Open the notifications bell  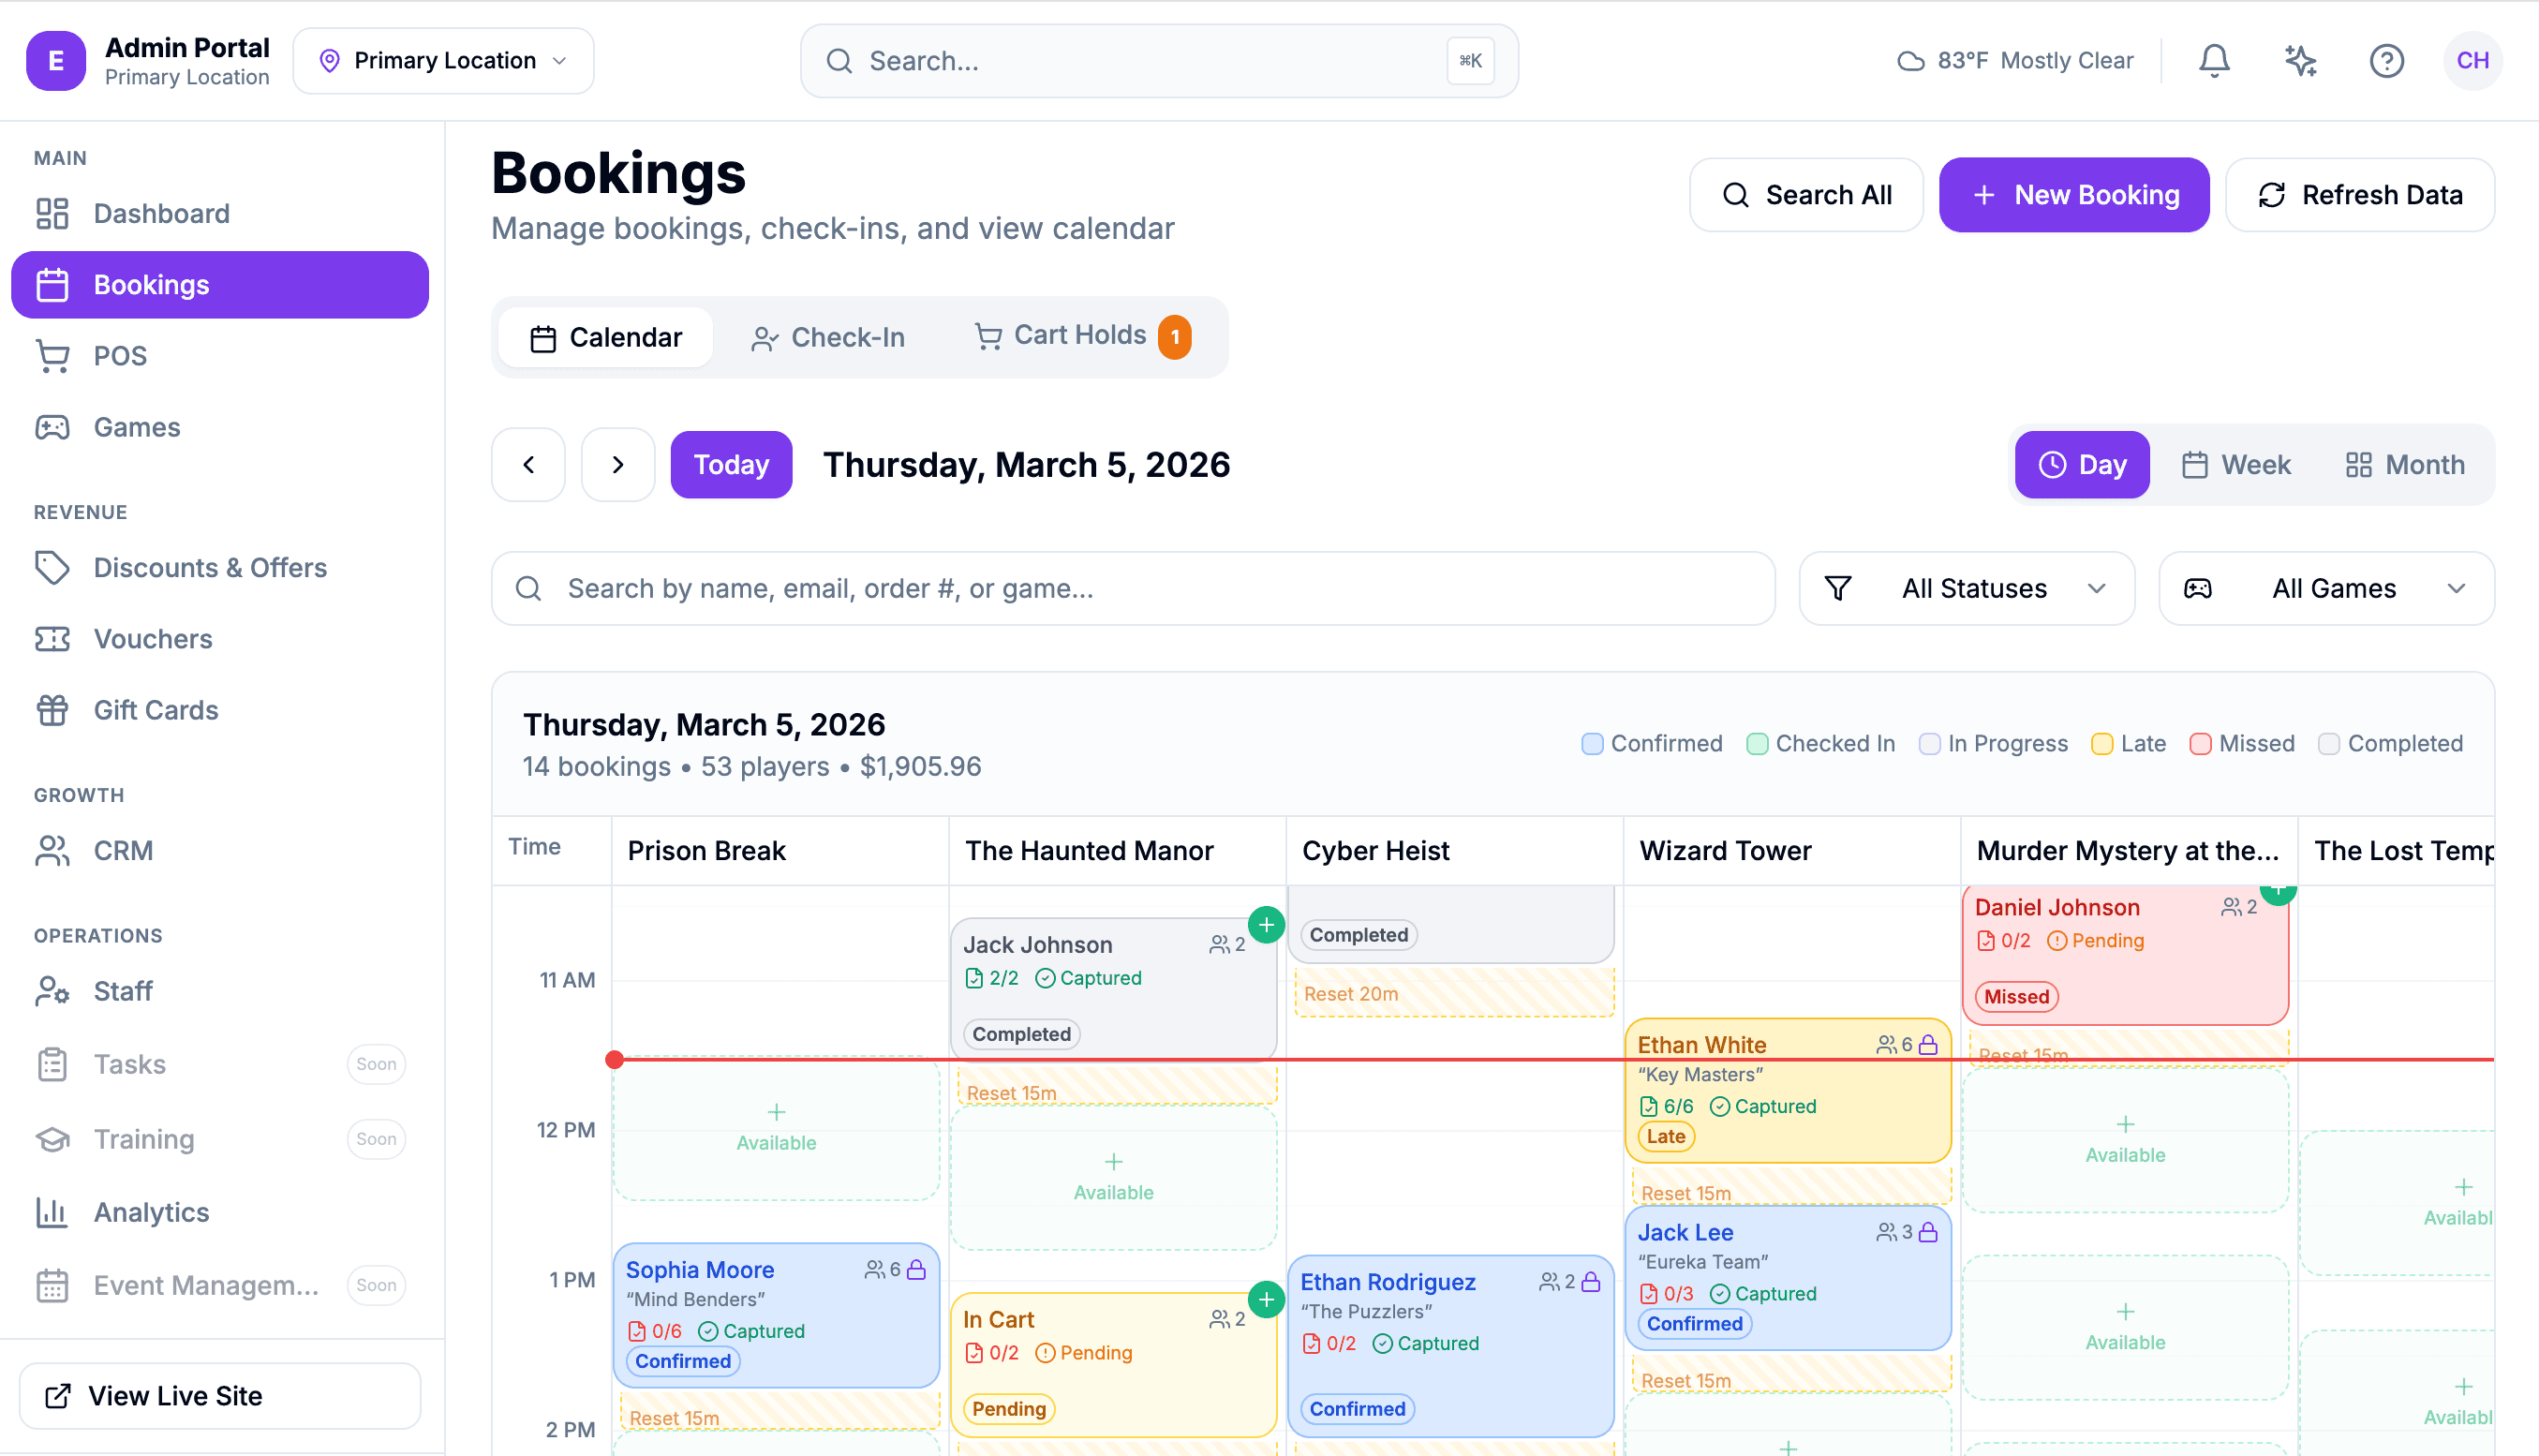pyautogui.click(x=2213, y=60)
